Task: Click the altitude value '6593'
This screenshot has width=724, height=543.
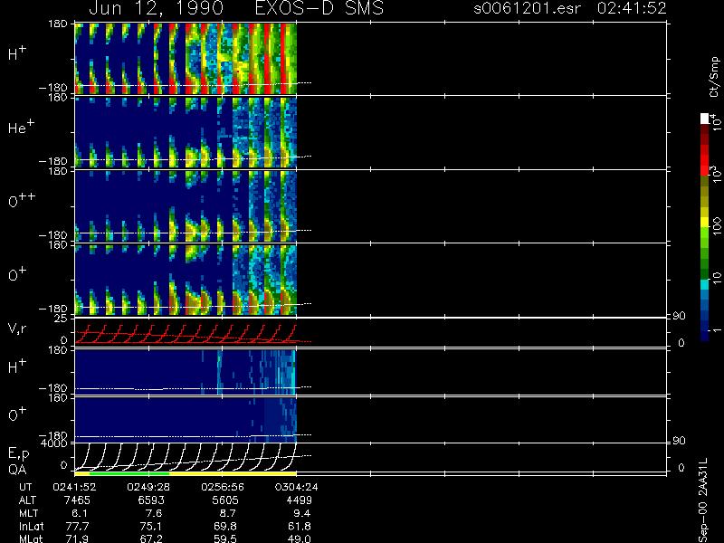Action: [x=150, y=500]
